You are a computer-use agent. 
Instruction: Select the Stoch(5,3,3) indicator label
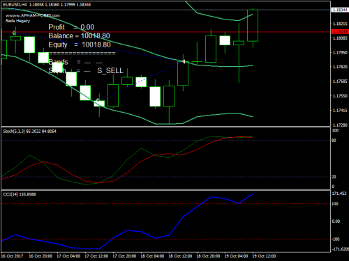29,132
